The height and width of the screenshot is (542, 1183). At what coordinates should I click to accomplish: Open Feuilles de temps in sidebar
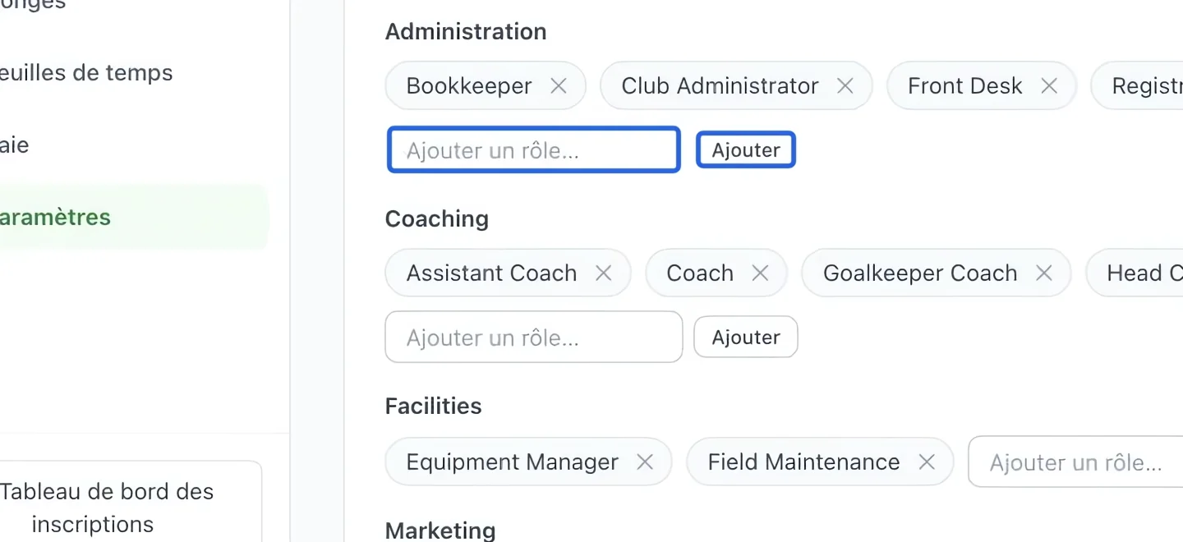tap(85, 72)
